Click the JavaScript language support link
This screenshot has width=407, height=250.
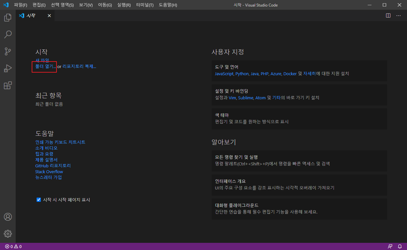click(224, 74)
